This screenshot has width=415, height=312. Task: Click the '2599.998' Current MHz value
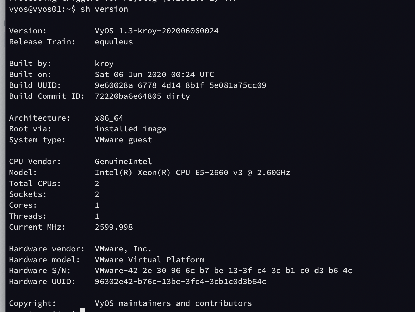[x=114, y=227]
